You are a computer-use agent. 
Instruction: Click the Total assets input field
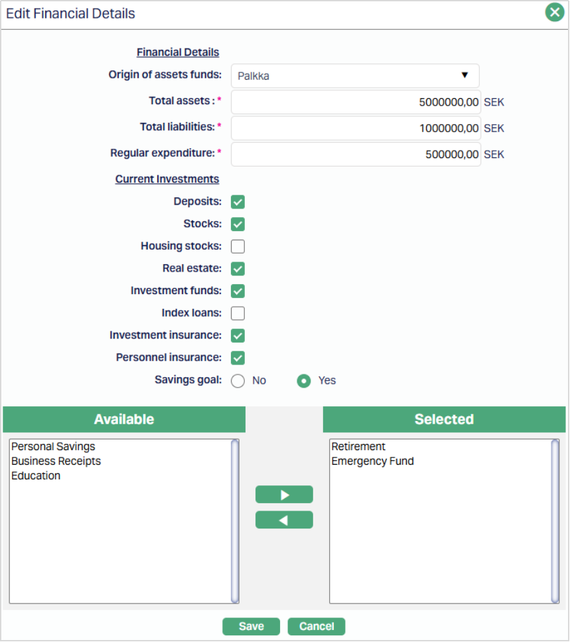pyautogui.click(x=356, y=102)
